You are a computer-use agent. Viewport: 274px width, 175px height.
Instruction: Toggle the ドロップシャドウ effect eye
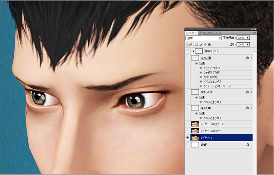pyautogui.click(x=201, y=68)
